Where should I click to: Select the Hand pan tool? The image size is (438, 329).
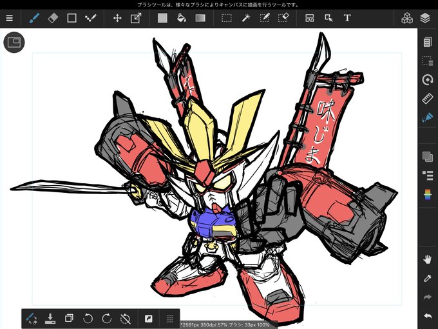(428, 259)
